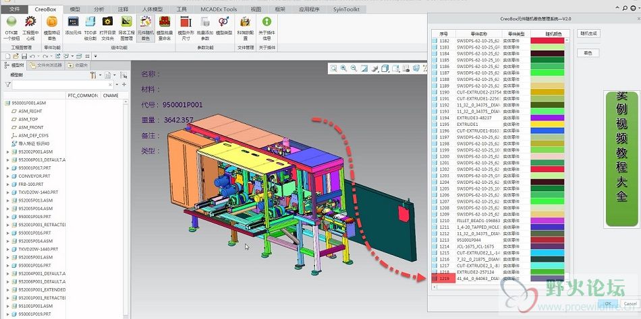
Task: Click plus icon beside tree search box
Action: coord(124,84)
